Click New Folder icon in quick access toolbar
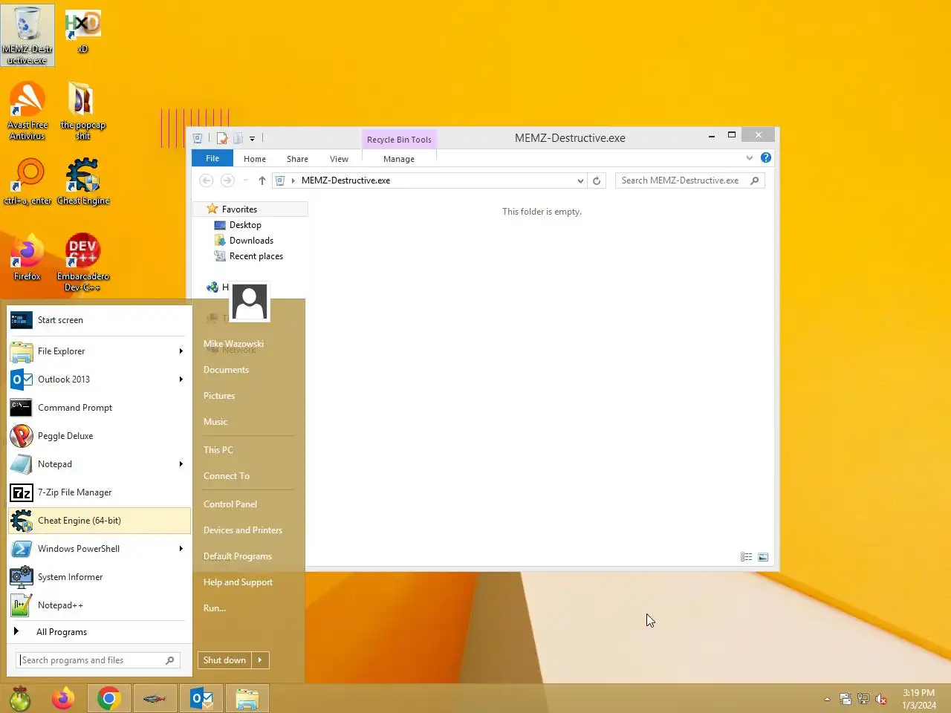The image size is (951, 713). click(x=238, y=138)
